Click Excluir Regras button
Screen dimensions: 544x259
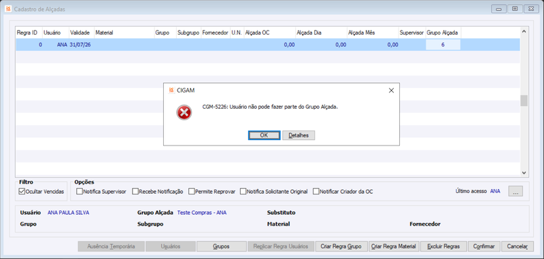click(444, 247)
